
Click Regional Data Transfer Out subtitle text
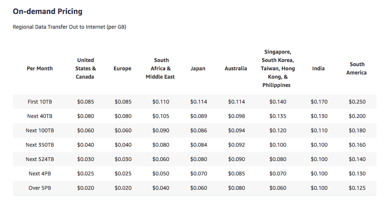tap(69, 27)
